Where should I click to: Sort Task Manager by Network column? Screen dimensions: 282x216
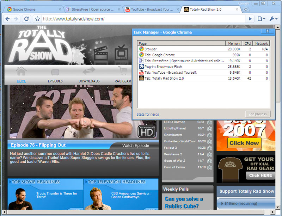coord(261,43)
